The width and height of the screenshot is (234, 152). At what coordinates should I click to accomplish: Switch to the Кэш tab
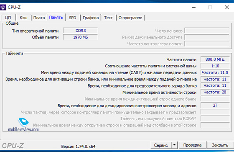click(23, 18)
